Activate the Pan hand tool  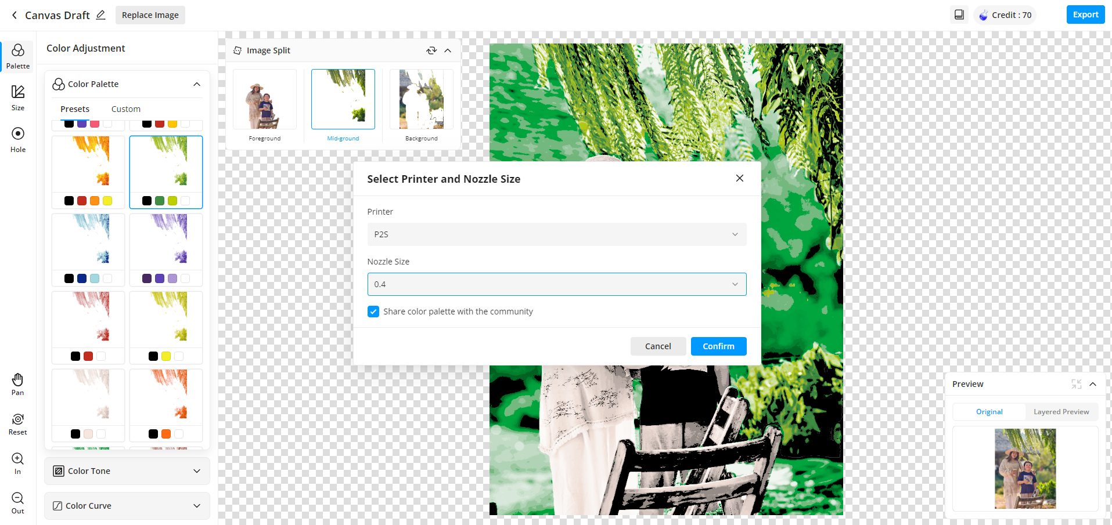click(x=18, y=384)
